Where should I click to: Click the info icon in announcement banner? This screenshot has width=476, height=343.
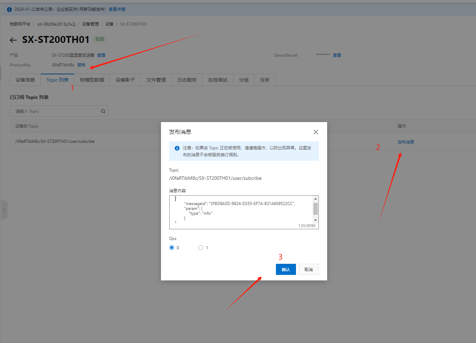9,9
